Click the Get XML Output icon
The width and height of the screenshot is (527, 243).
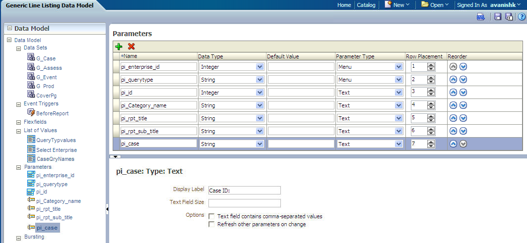[x=481, y=17]
